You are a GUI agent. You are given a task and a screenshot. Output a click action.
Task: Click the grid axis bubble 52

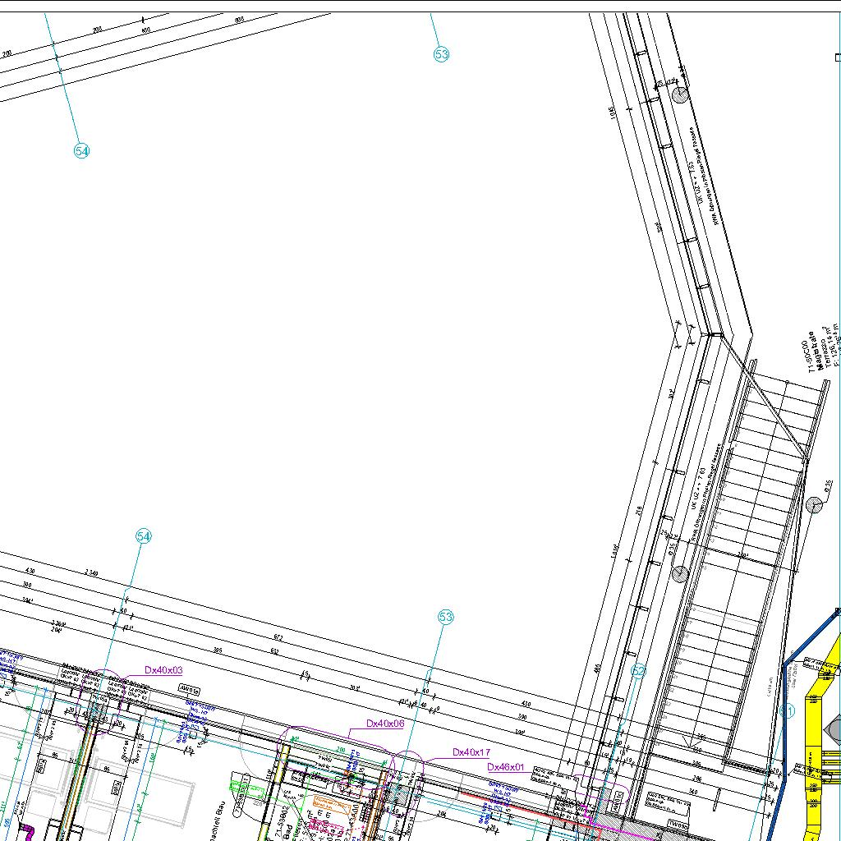click(639, 671)
